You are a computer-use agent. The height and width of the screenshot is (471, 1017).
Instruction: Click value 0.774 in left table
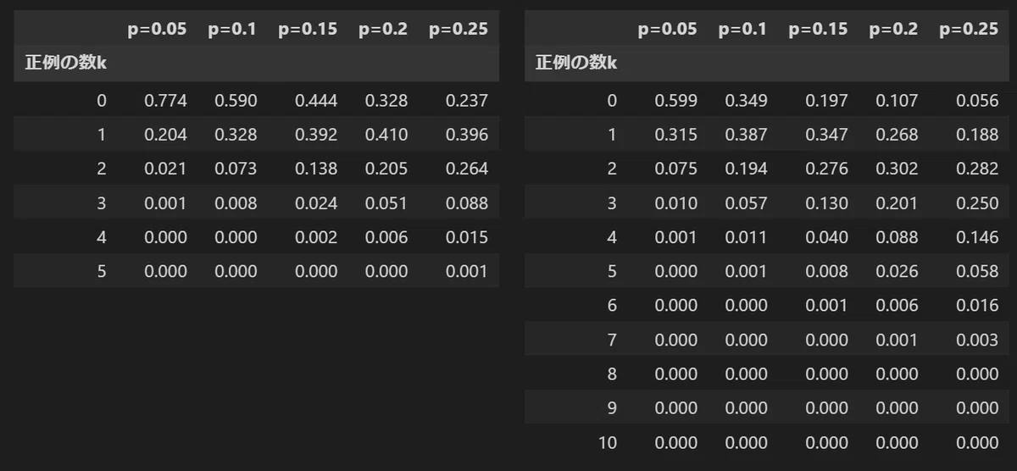pyautogui.click(x=166, y=101)
